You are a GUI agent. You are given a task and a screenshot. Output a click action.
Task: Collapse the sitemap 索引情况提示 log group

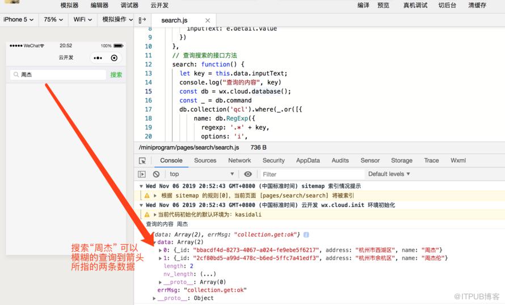tap(141, 187)
